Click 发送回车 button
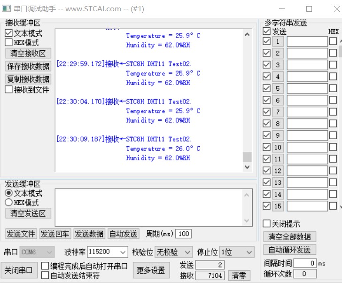The image size is (342, 283). pos(55,234)
